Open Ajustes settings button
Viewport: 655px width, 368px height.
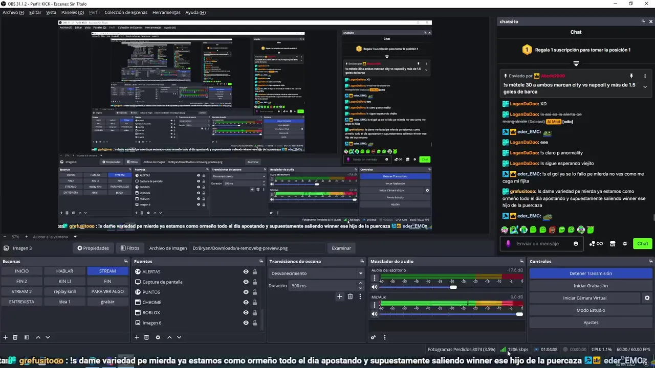[x=591, y=323]
